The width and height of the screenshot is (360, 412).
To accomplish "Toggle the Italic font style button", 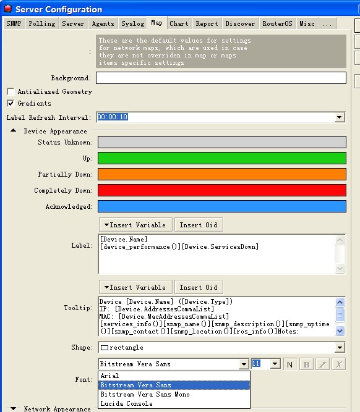I will pyautogui.click(x=322, y=364).
